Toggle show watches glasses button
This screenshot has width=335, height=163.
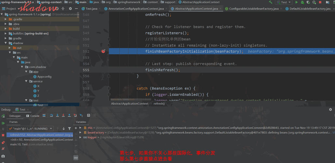coord(76,158)
